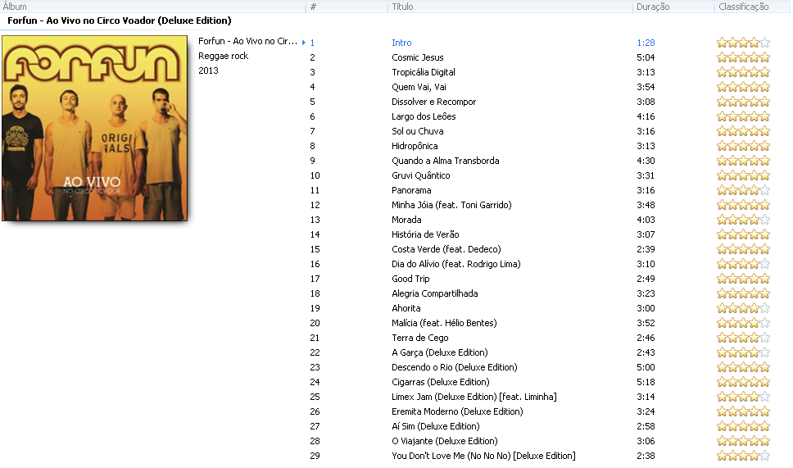The height and width of the screenshot is (468, 793).
Task: Set the star rating for Intro
Action: (744, 43)
